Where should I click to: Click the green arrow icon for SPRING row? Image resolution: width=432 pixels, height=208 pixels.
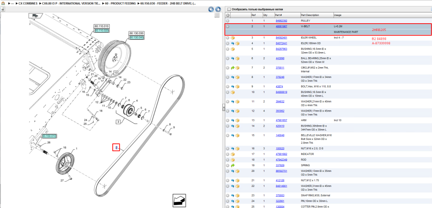point(232,165)
